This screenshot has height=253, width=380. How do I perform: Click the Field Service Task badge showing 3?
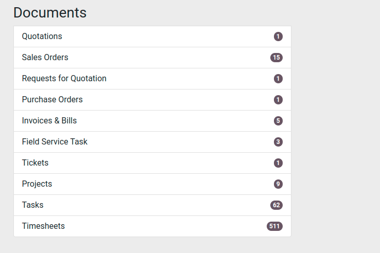(x=278, y=142)
